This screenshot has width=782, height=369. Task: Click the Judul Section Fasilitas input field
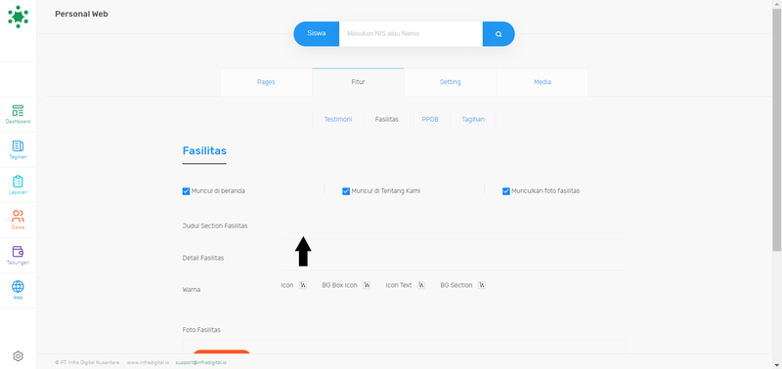pos(454,226)
